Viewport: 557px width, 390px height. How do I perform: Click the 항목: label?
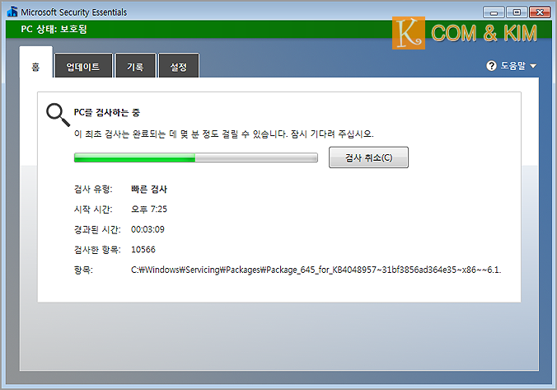83,270
